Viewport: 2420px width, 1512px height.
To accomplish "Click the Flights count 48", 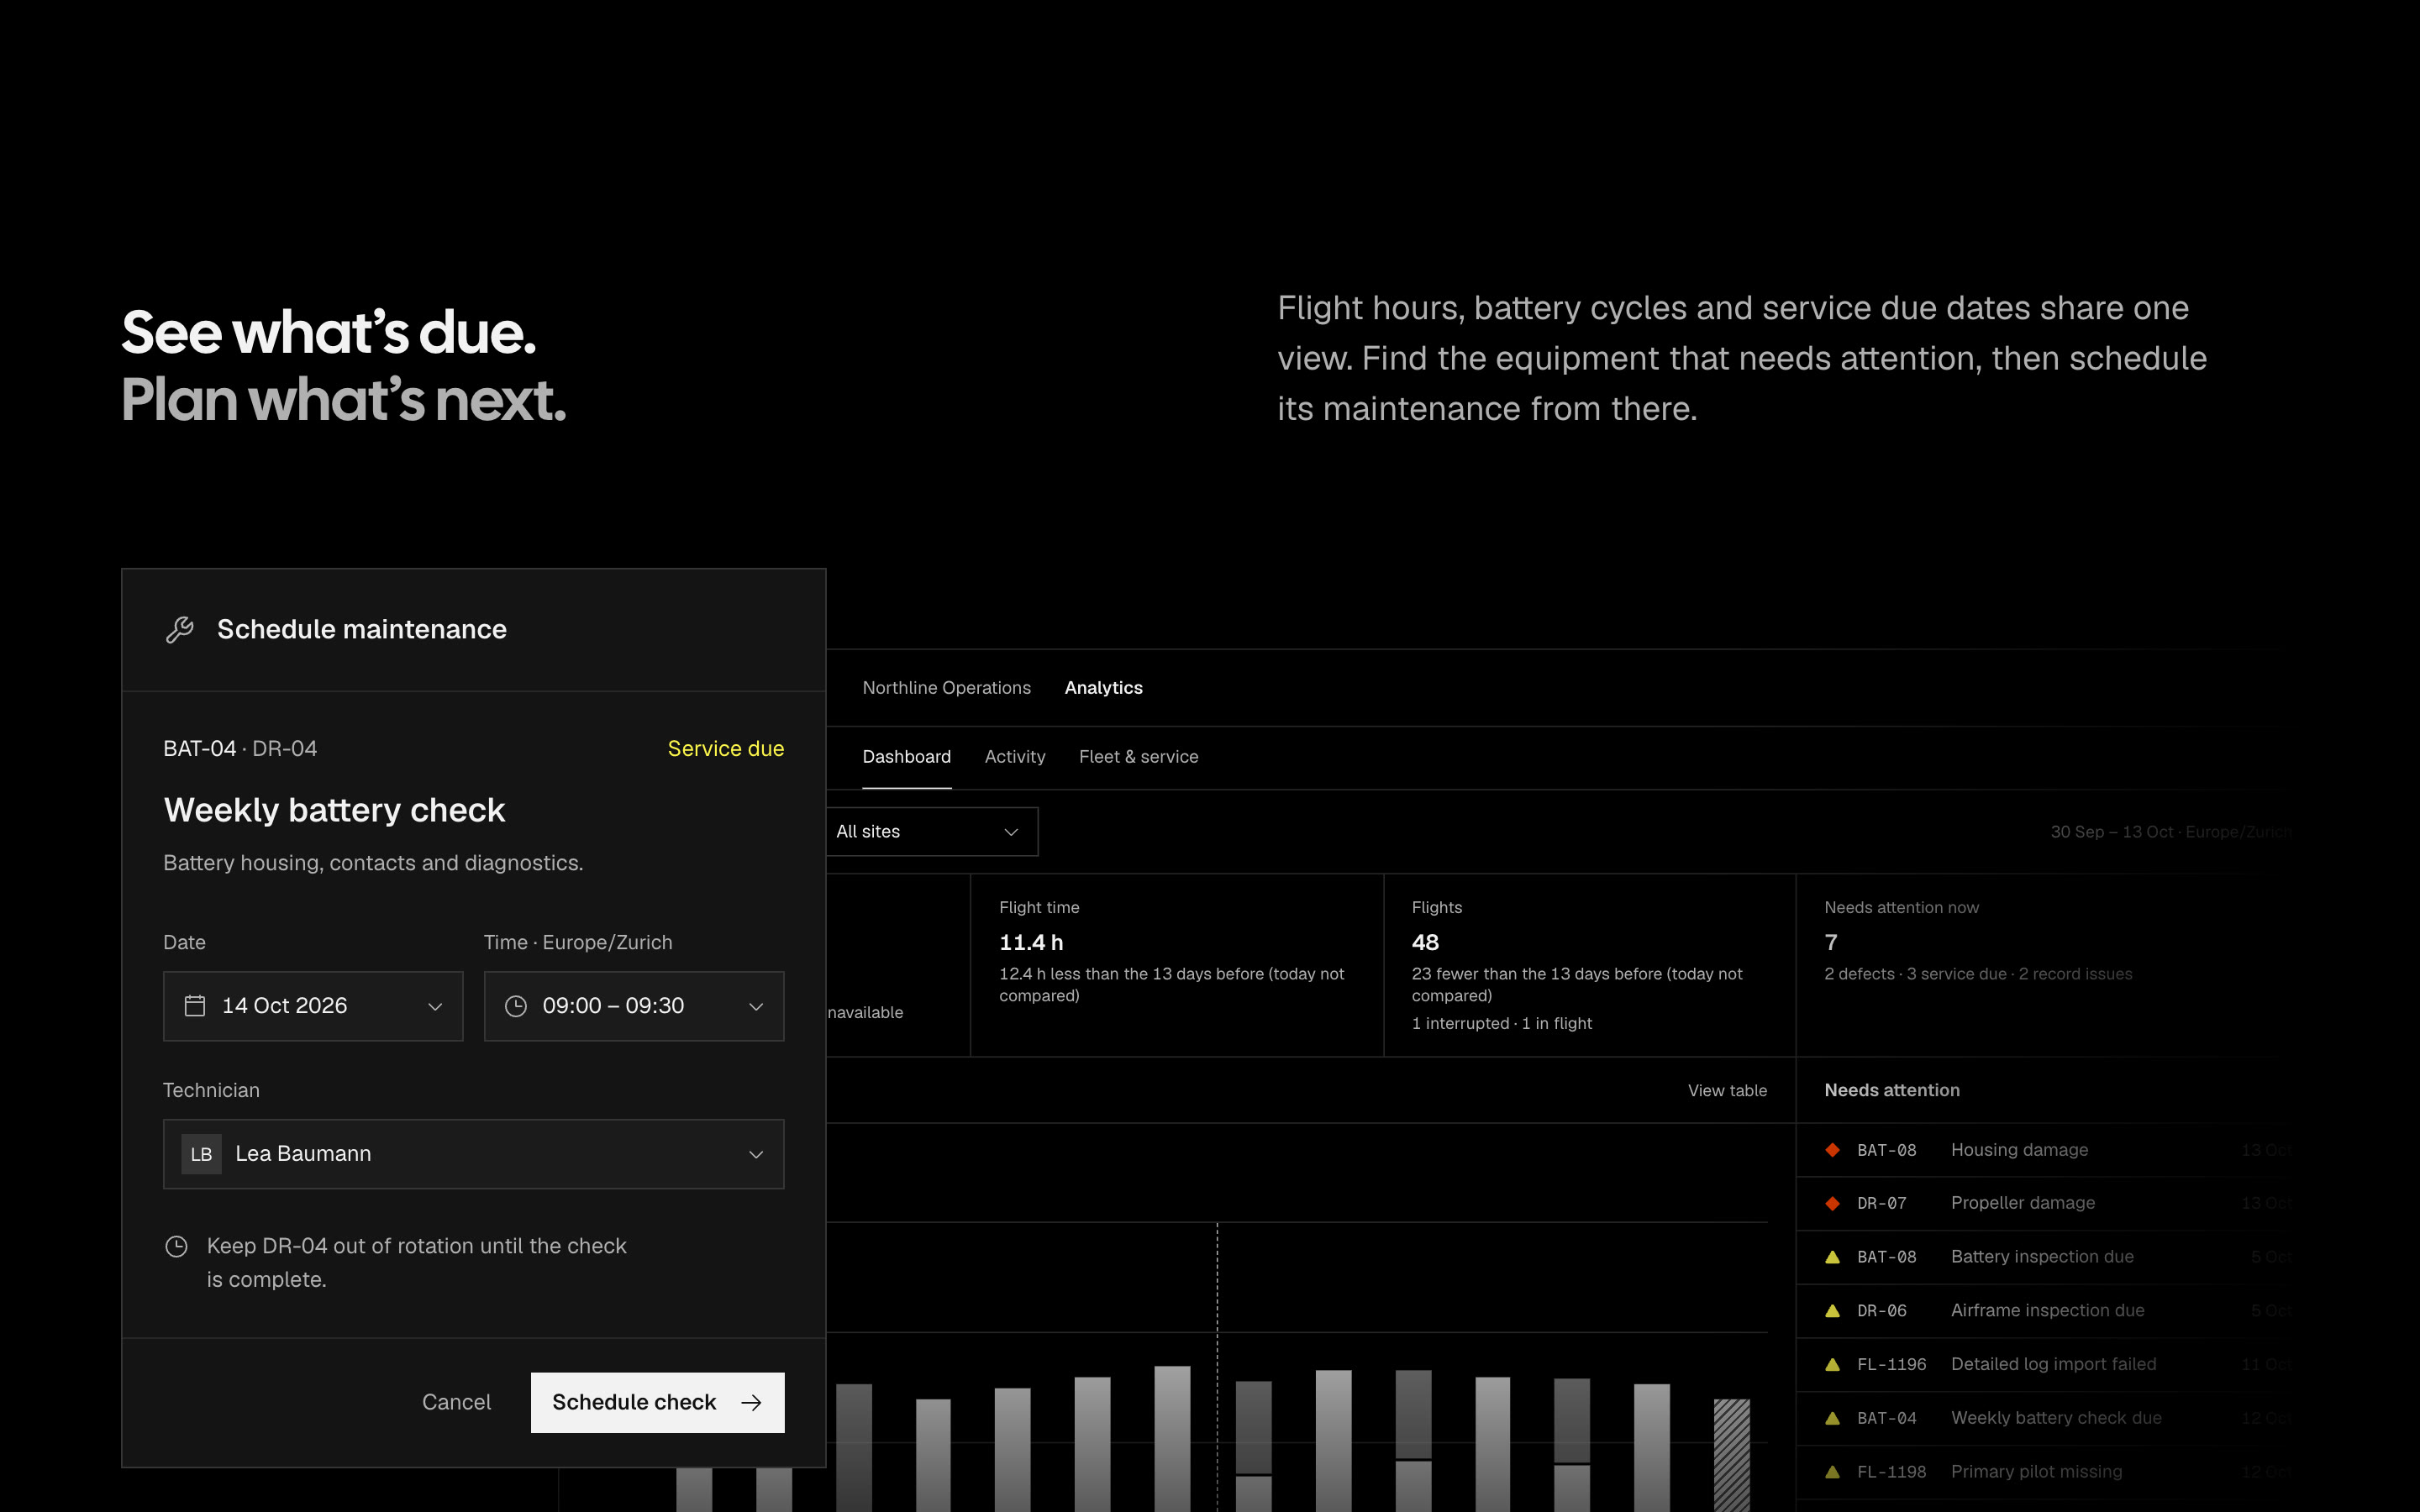I will (1425, 943).
